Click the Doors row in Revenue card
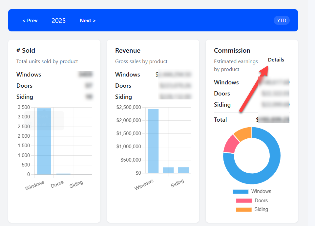Viewport: 315px width, 226px height. point(153,86)
